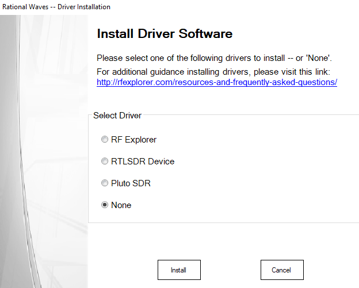Click the 'For additional guidance installing drivers' text

213,72
